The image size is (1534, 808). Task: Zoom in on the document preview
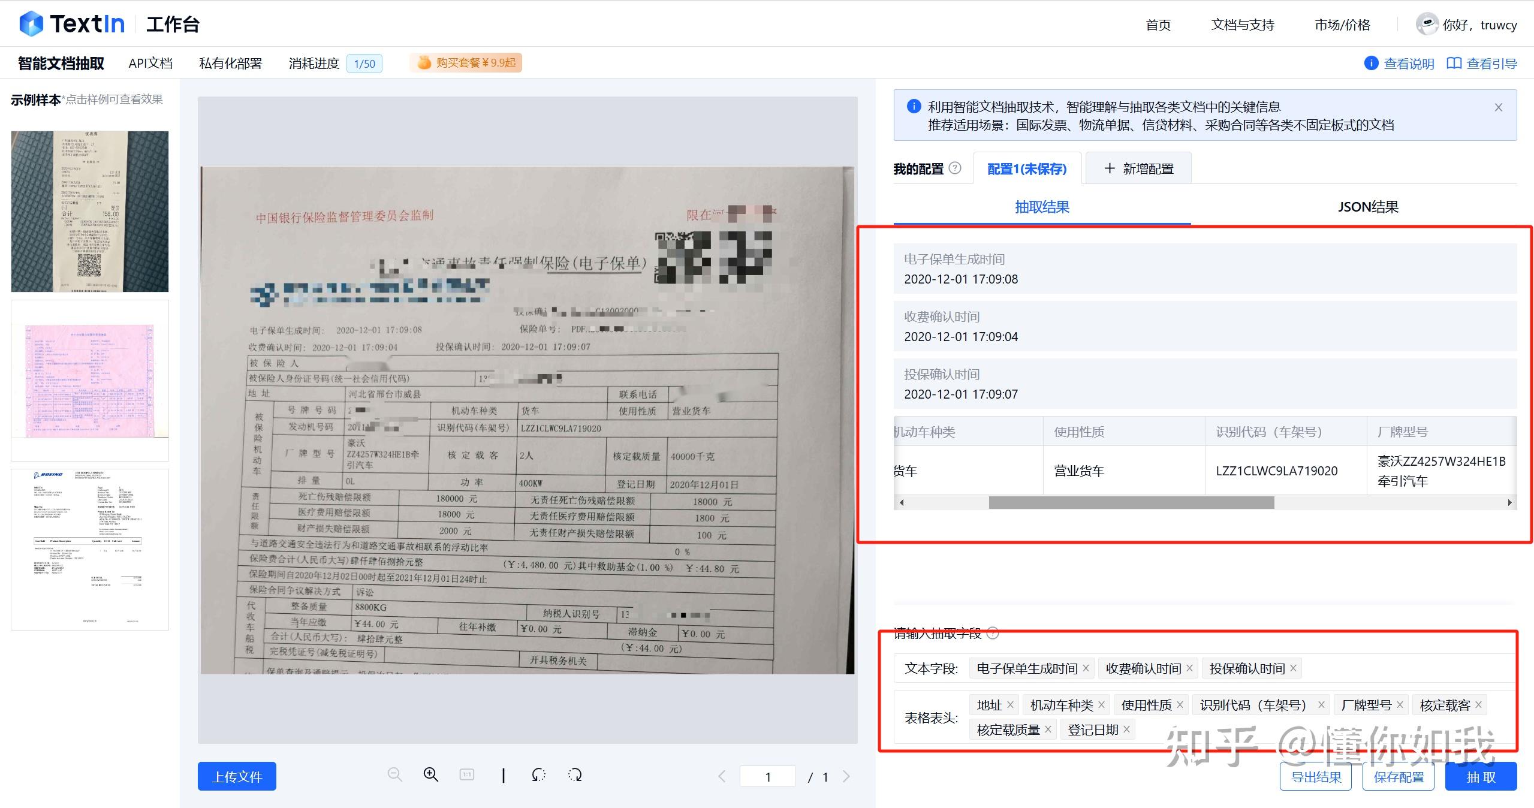point(431,775)
